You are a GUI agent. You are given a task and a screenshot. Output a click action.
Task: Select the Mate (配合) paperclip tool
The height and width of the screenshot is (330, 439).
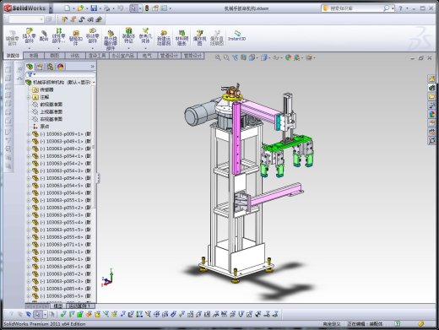pos(44,35)
